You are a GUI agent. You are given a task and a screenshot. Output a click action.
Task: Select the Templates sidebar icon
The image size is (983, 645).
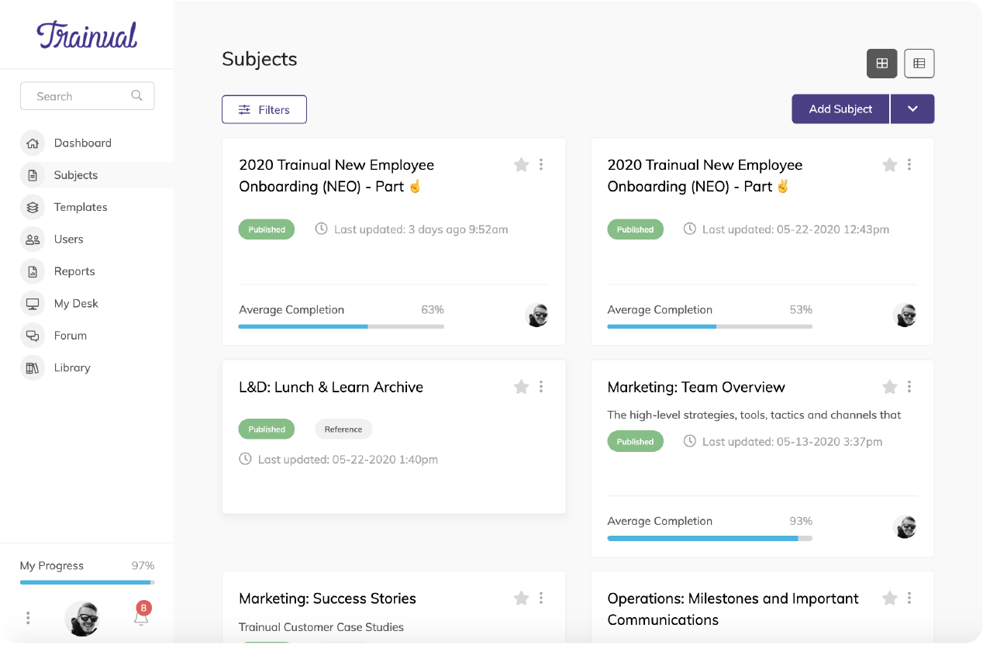click(32, 207)
